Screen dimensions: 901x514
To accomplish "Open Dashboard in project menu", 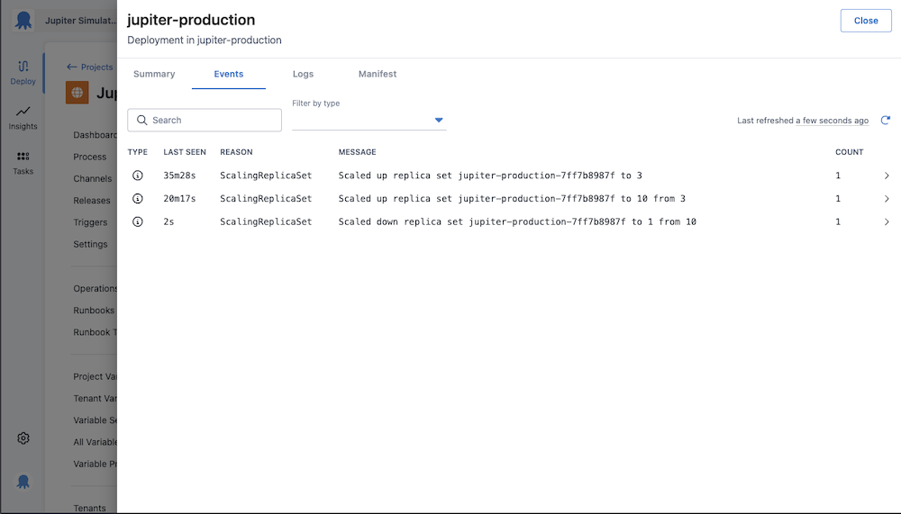I will pyautogui.click(x=95, y=135).
